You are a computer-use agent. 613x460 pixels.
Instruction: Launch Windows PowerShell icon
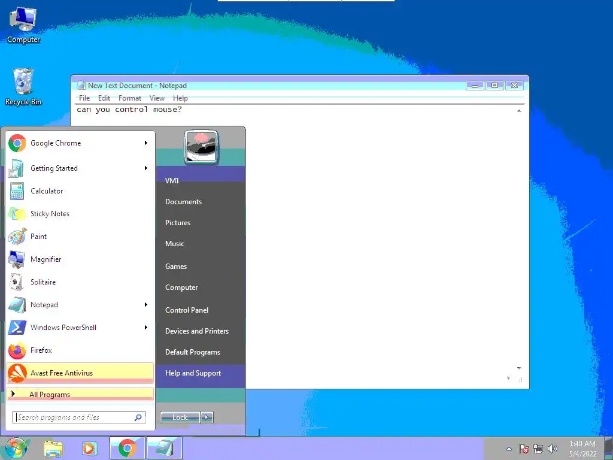[x=17, y=328]
